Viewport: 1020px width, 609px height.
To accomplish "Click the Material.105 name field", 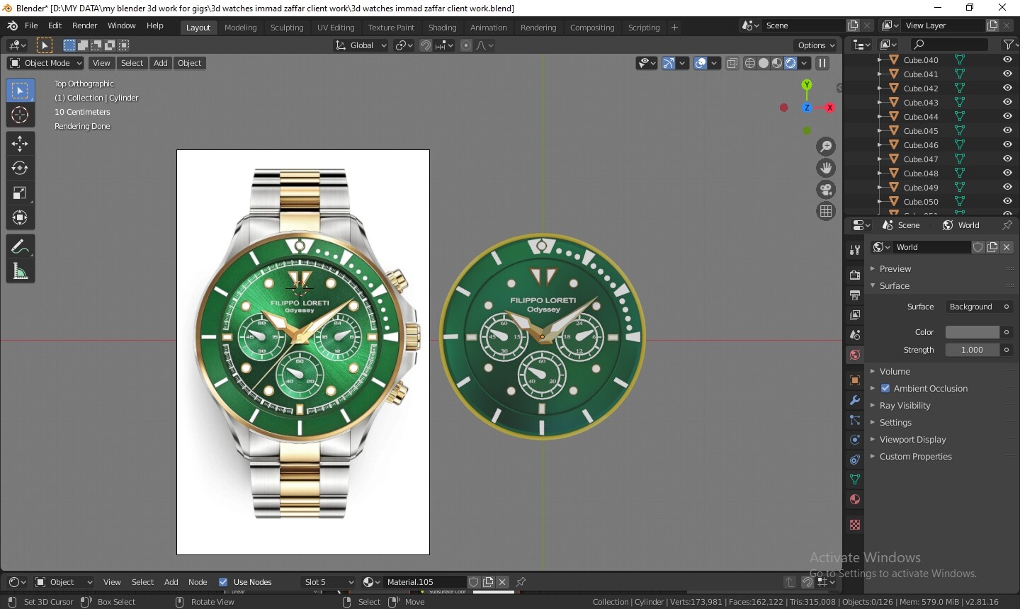I will (x=424, y=582).
